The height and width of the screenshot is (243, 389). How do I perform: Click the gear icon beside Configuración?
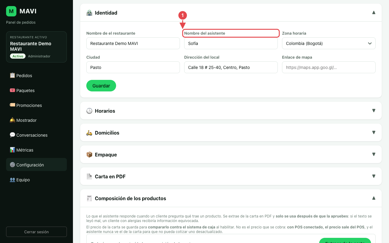pyautogui.click(x=12, y=165)
